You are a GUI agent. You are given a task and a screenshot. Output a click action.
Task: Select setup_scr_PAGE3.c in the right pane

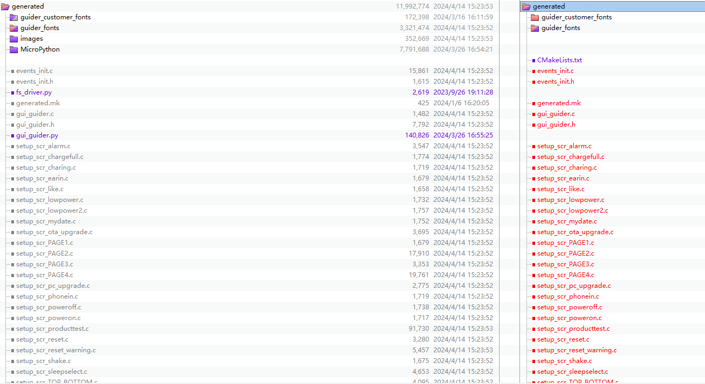coord(566,264)
